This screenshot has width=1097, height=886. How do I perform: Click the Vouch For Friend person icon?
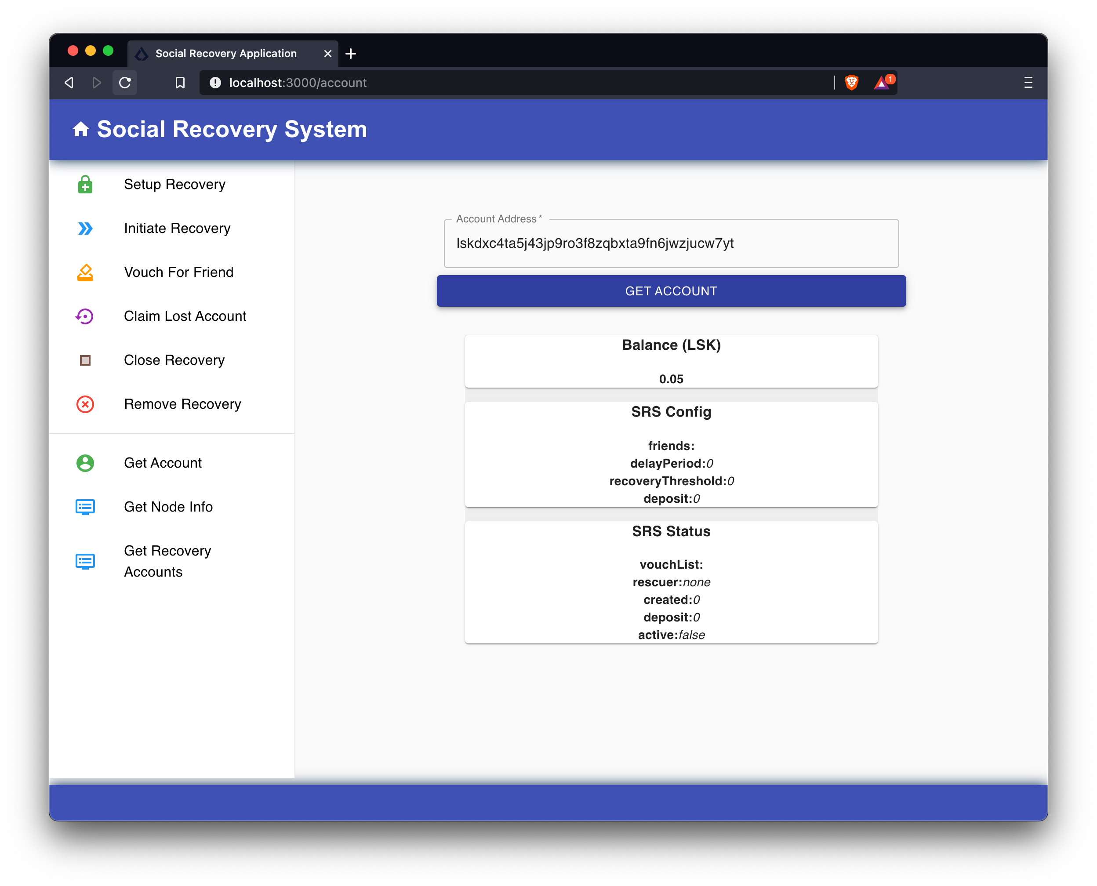[85, 271]
